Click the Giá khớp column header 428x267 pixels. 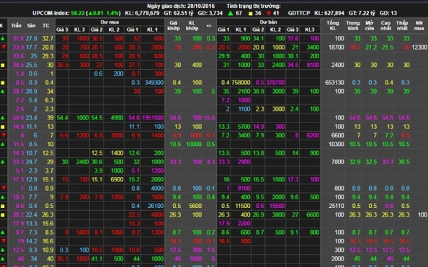pyautogui.click(x=174, y=26)
